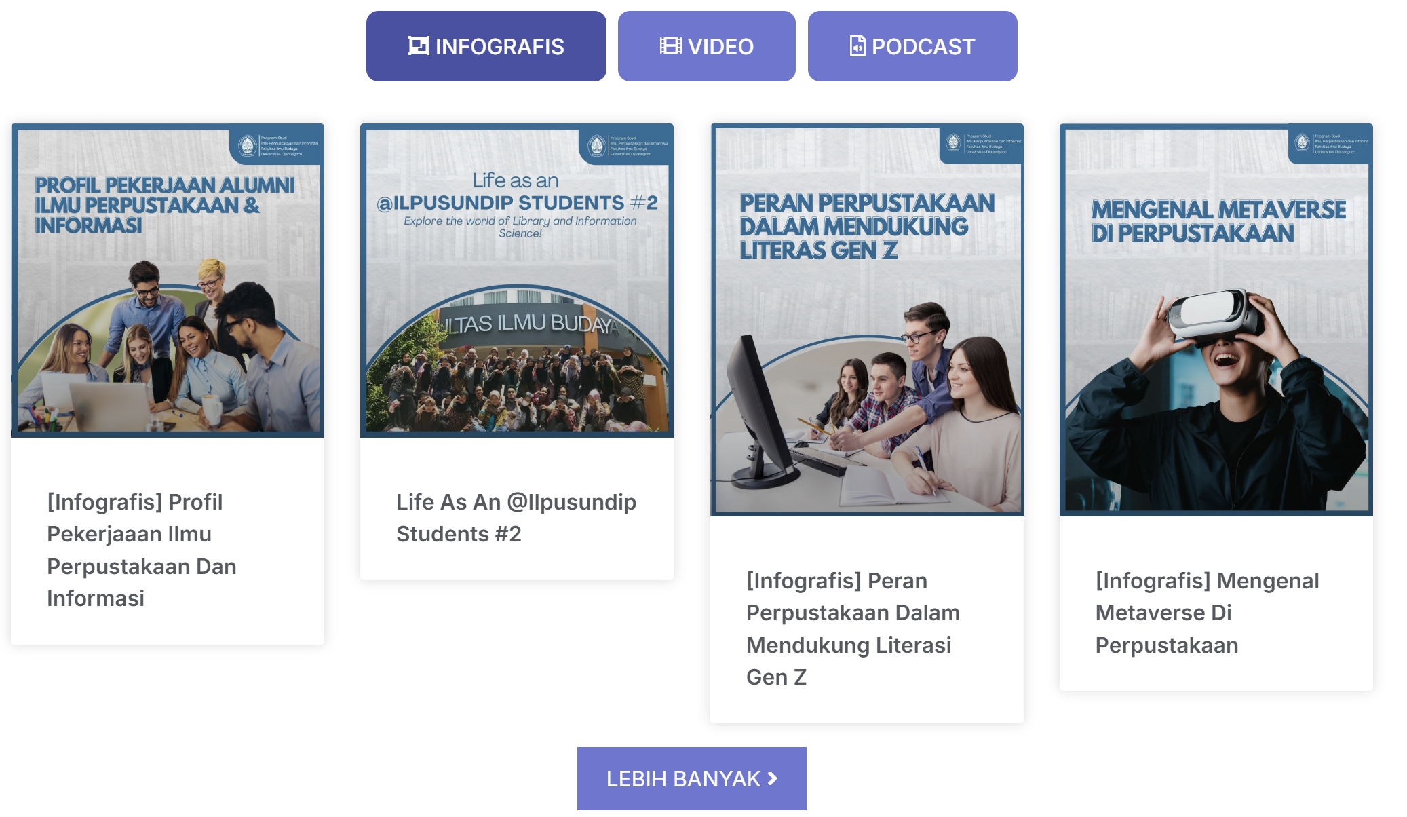The image size is (1407, 817).
Task: Click university logo on Life as Students poster
Action: [597, 145]
